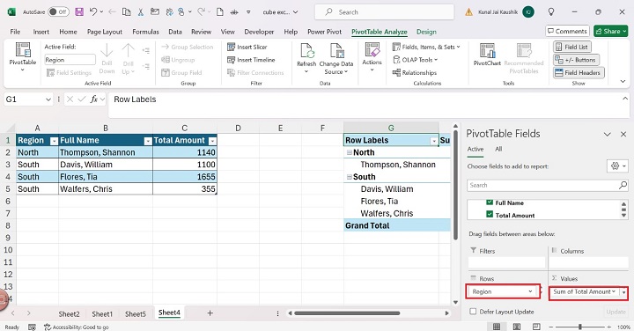This screenshot has height=331, width=634.
Task: Click zoom in plus button
Action: (x=608, y=327)
